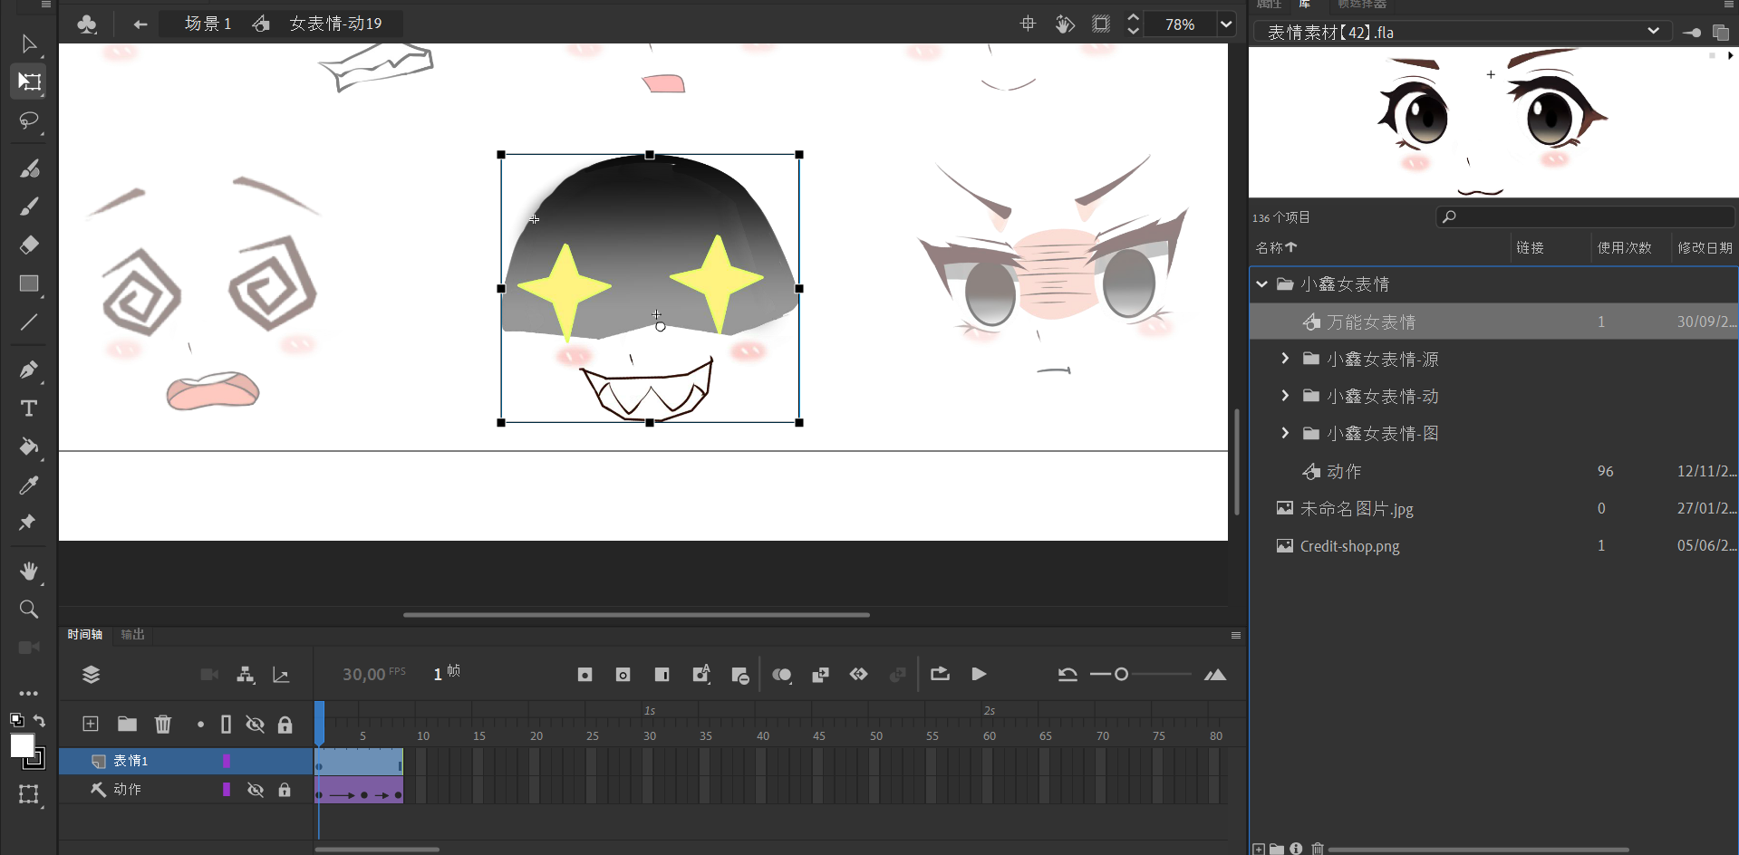Choose the Text tool
Image resolution: width=1739 pixels, height=855 pixels.
[29, 408]
